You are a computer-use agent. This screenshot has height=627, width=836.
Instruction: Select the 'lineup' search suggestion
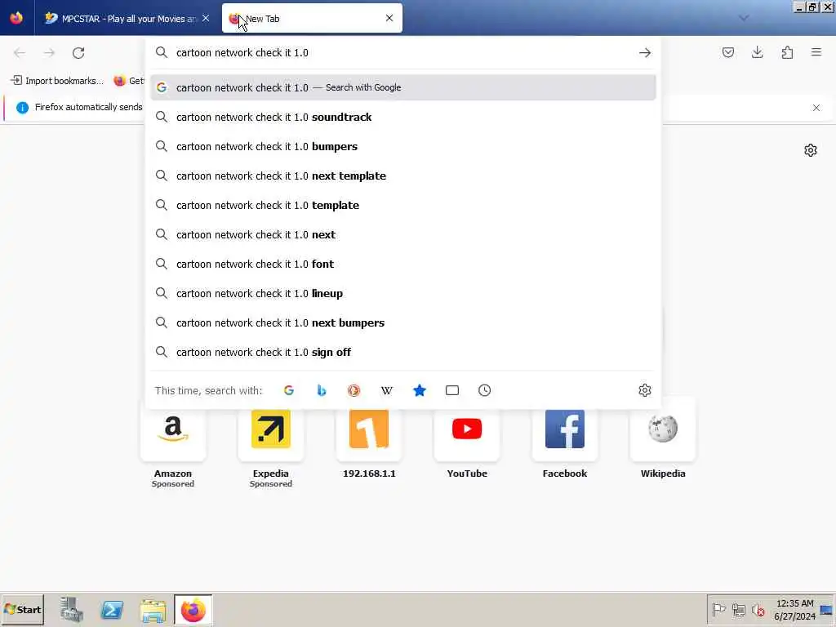click(403, 293)
